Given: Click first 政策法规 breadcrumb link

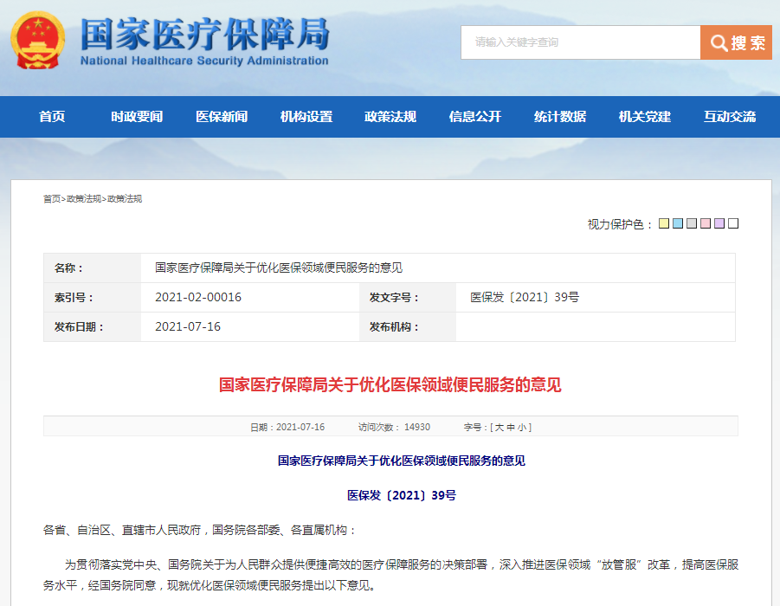Looking at the screenshot, I should 84,199.
